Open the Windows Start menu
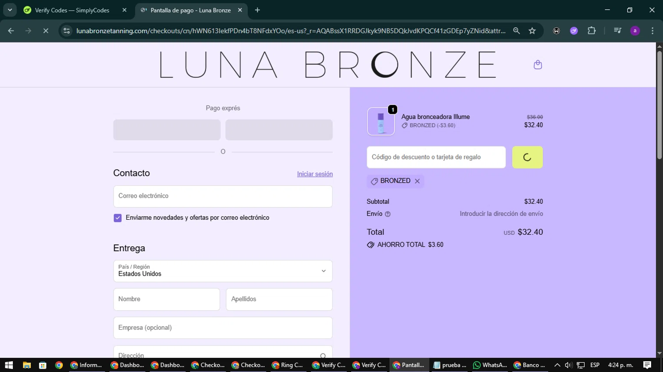The image size is (663, 372). (9, 365)
